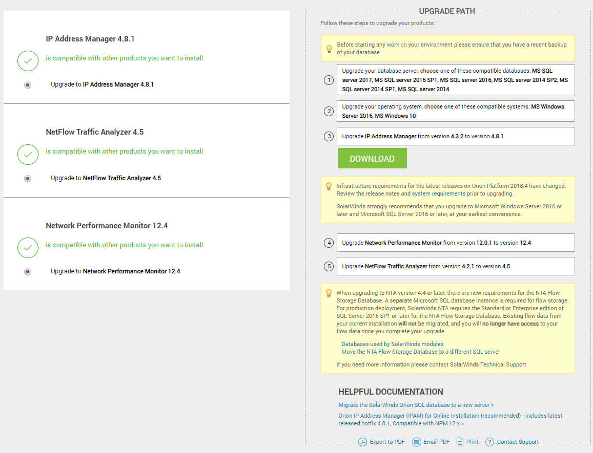593x453 pixels.
Task: Select Upgrade to Network Performance Monitor 12.4 radio
Action: [x=28, y=272]
